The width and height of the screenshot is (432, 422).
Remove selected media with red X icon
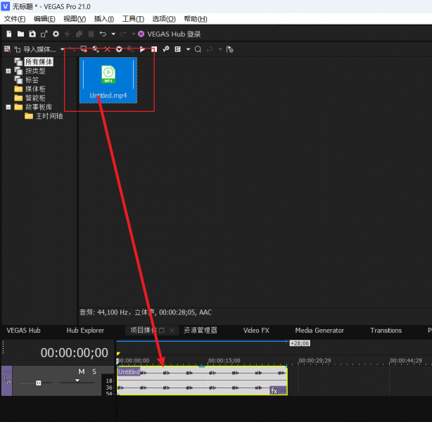pyautogui.click(x=107, y=49)
